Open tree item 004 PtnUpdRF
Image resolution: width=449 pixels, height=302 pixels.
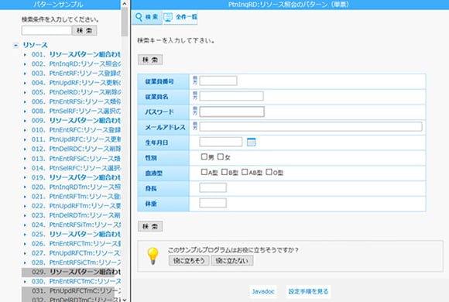pos(76,83)
